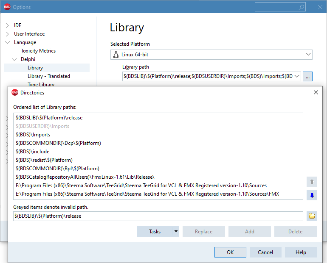Open Help from Directories dialog

click(301, 252)
